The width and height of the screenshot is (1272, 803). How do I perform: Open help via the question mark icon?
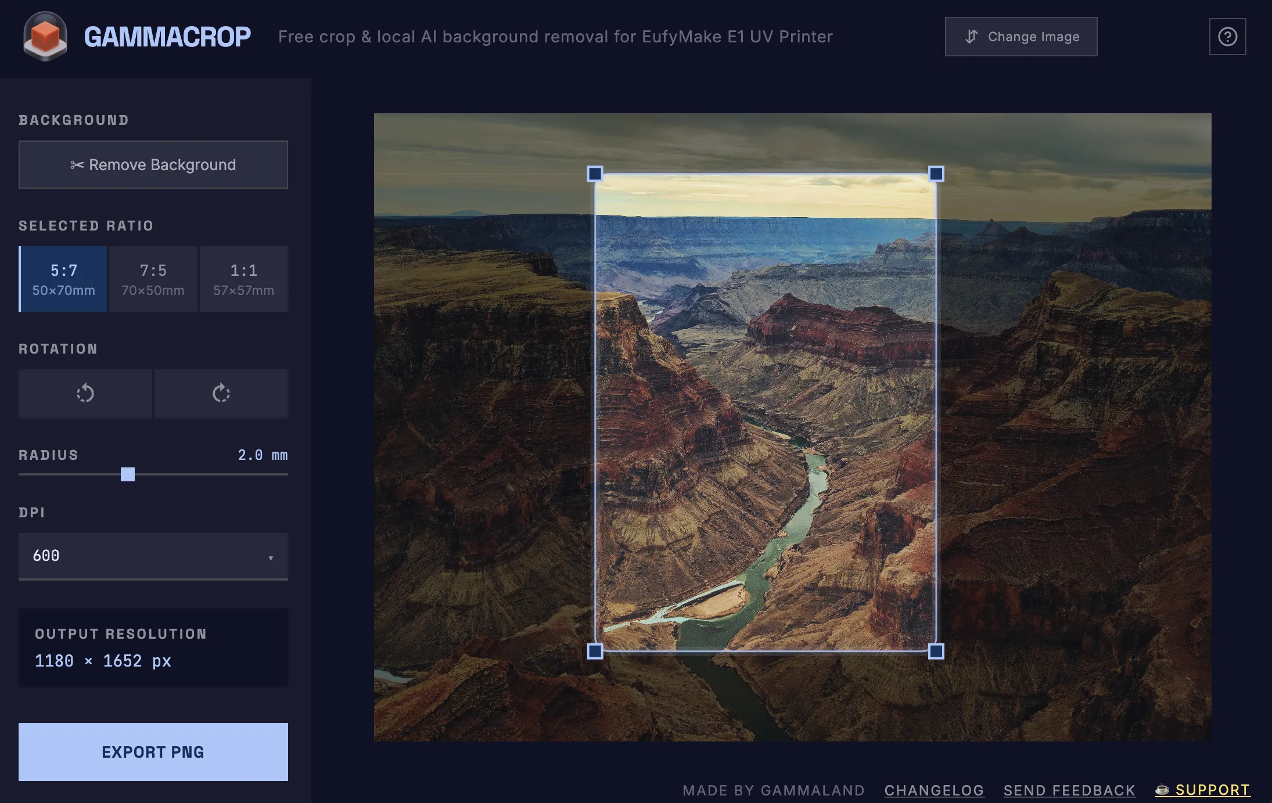point(1227,37)
